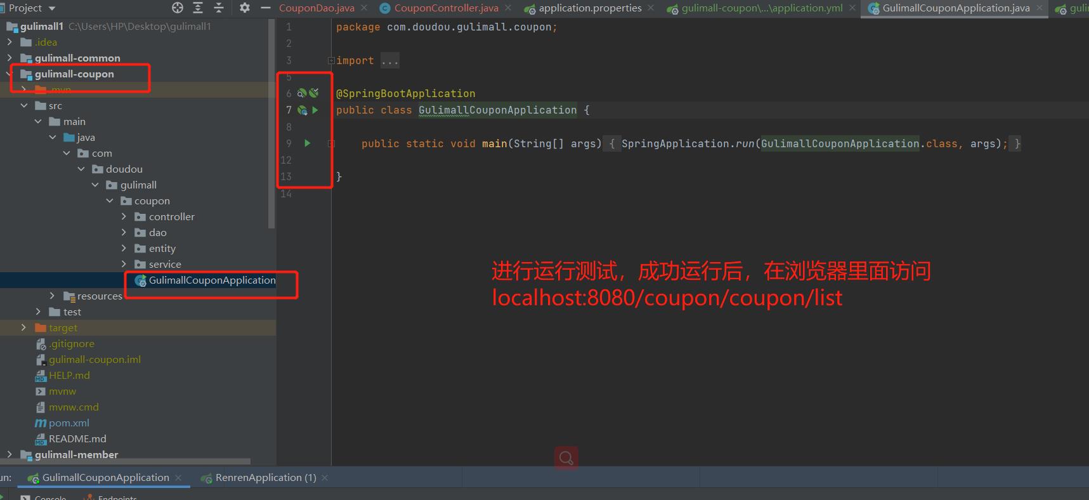Select README.md in project tree
Image resolution: width=1089 pixels, height=500 pixels.
[77, 438]
